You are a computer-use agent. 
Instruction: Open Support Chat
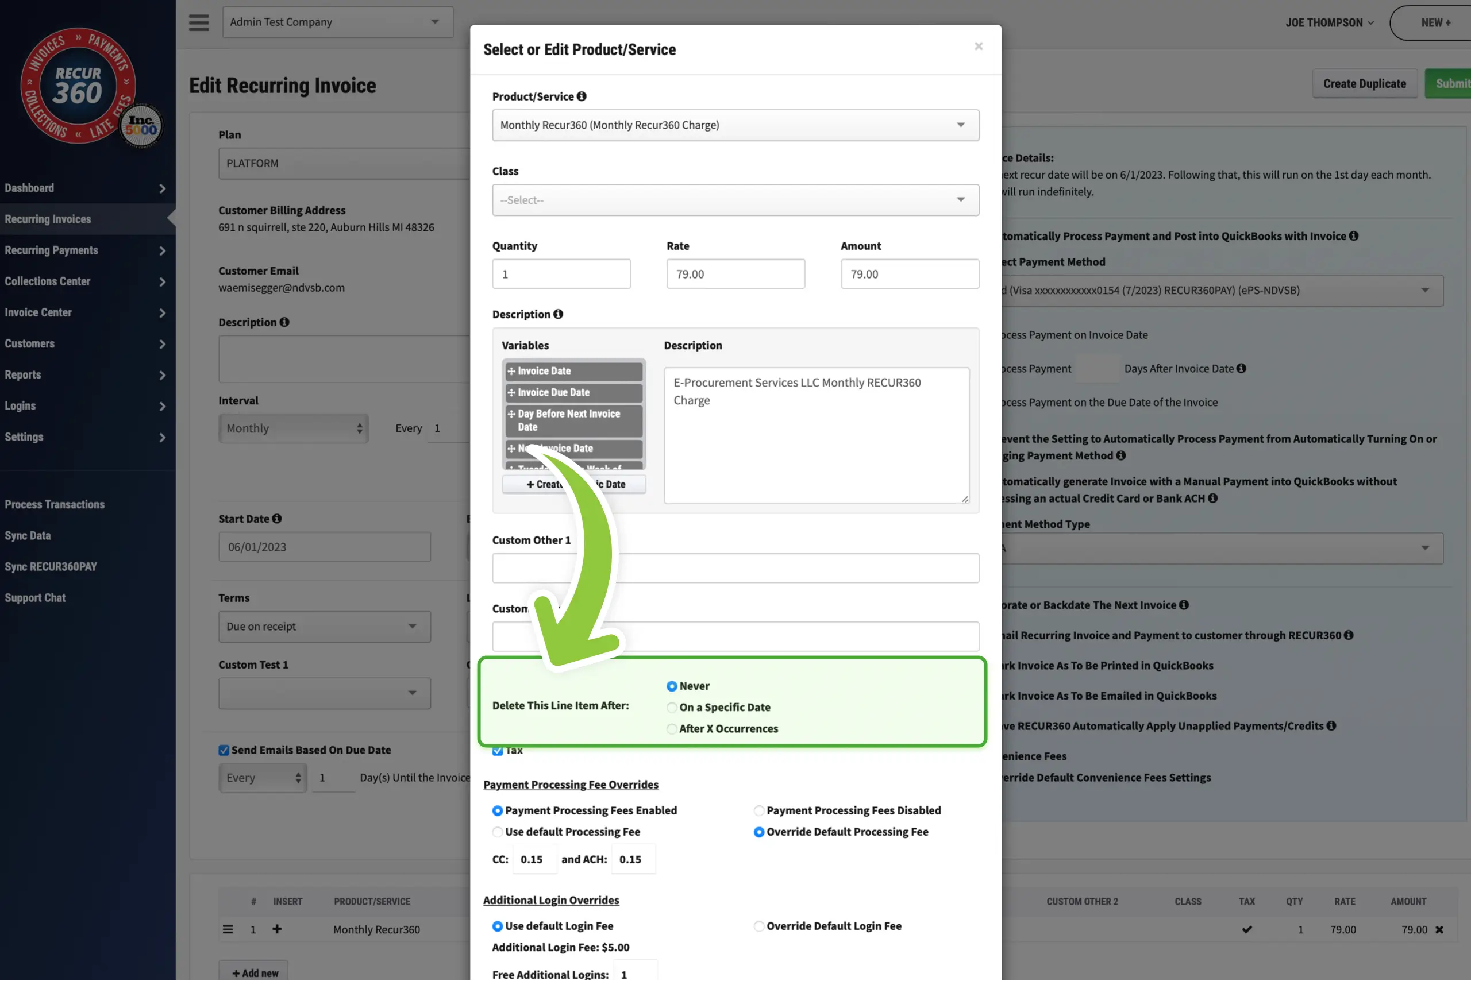pos(35,598)
